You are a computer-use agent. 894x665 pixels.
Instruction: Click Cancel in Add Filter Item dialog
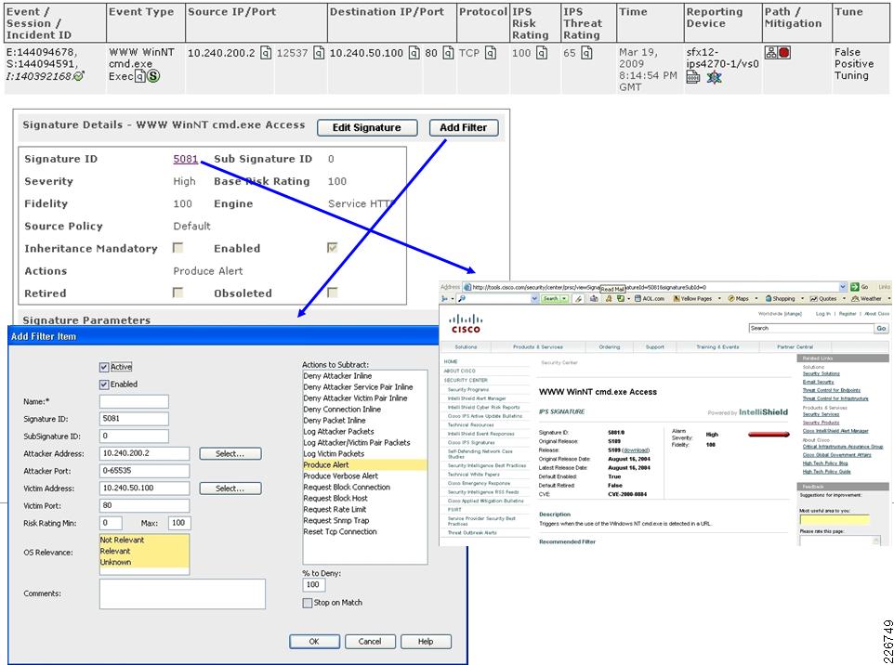pos(370,642)
